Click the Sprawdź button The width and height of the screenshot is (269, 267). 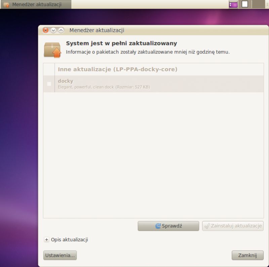pos(168,226)
